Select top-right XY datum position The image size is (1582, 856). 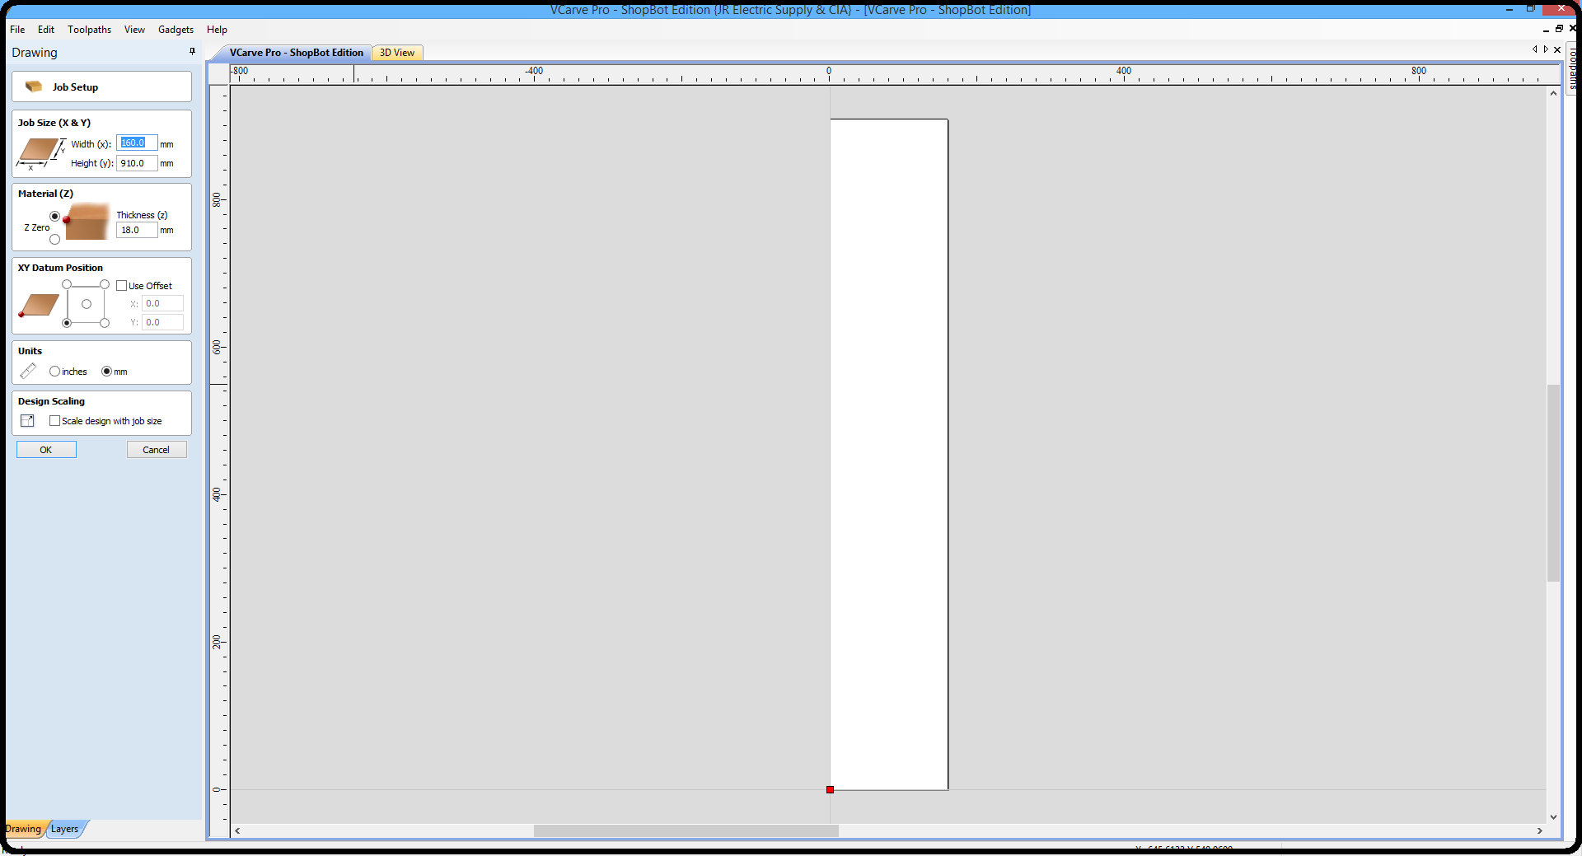point(105,284)
